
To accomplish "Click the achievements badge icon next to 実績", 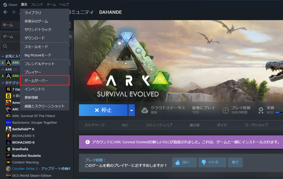I will pyautogui.click(x=261, y=110).
